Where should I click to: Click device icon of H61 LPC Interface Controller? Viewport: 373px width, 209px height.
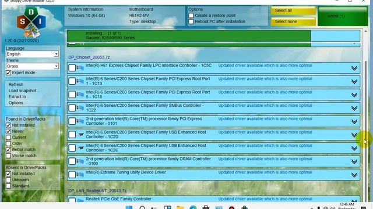[x=80, y=68]
